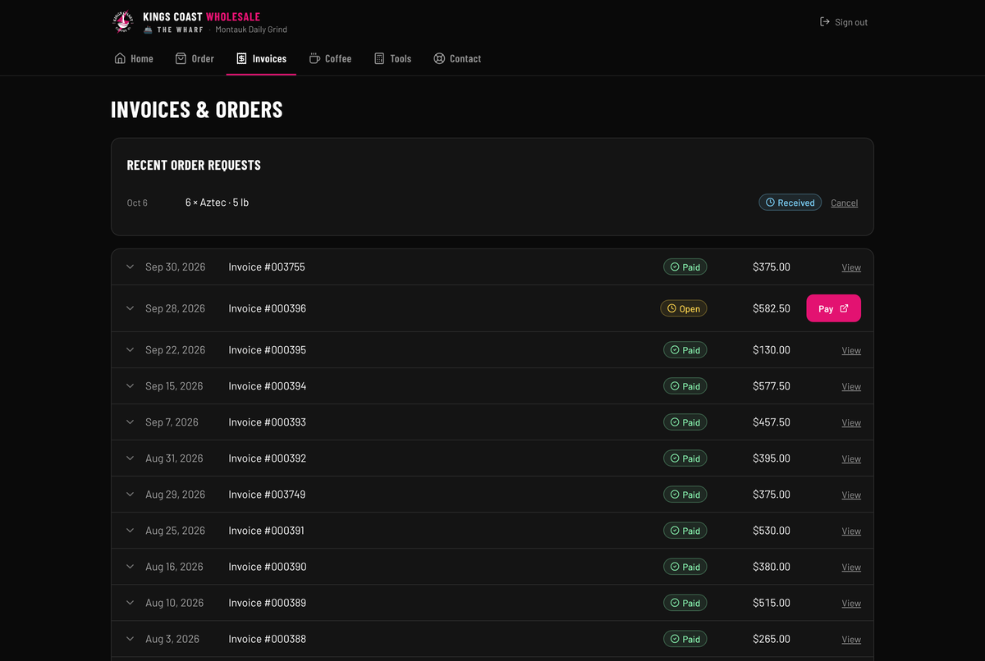Viewport: 985px width, 661px height.
Task: Expand invoice #000396 row chevron
Action: [130, 308]
